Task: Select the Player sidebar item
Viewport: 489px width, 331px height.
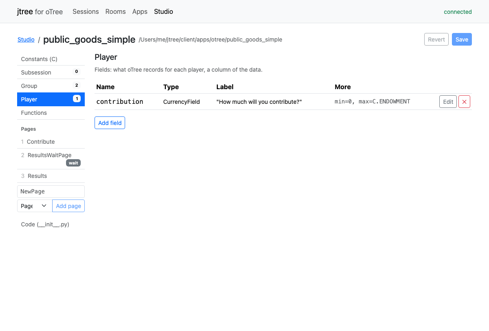Action: click(51, 99)
